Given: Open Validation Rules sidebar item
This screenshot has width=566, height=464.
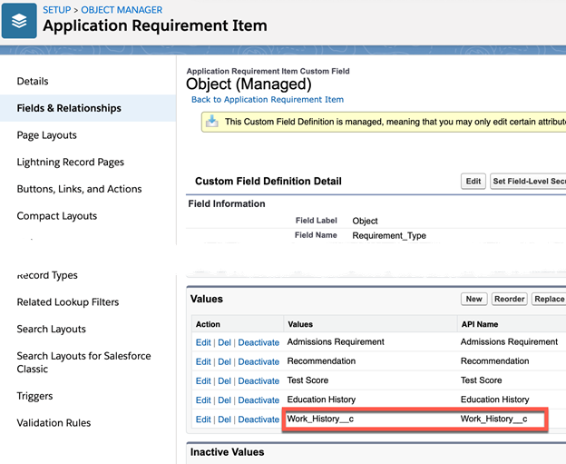Looking at the screenshot, I should [54, 423].
